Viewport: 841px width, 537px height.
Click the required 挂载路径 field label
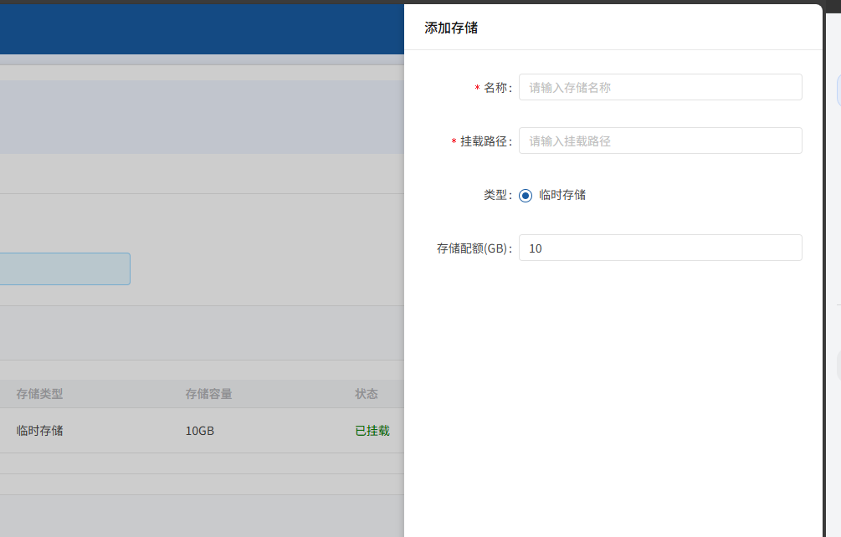point(484,141)
